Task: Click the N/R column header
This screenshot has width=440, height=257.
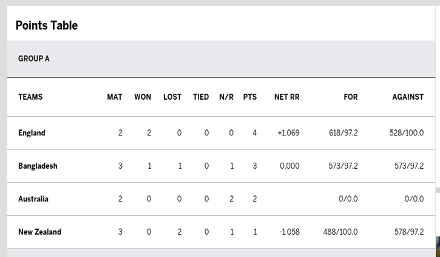Action: pos(226,97)
